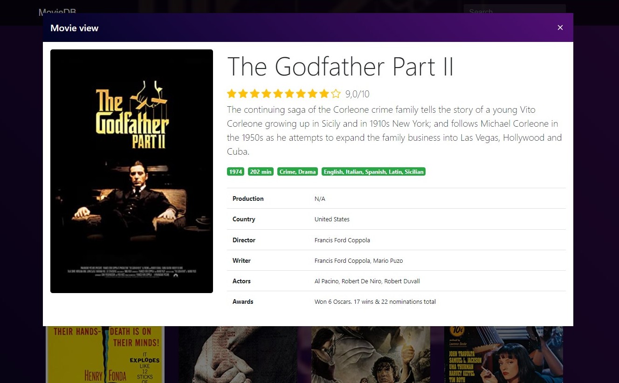Image resolution: width=619 pixels, height=383 pixels.
Task: Open the Pulp Fiction poster with John Travolta
Action: [503, 354]
